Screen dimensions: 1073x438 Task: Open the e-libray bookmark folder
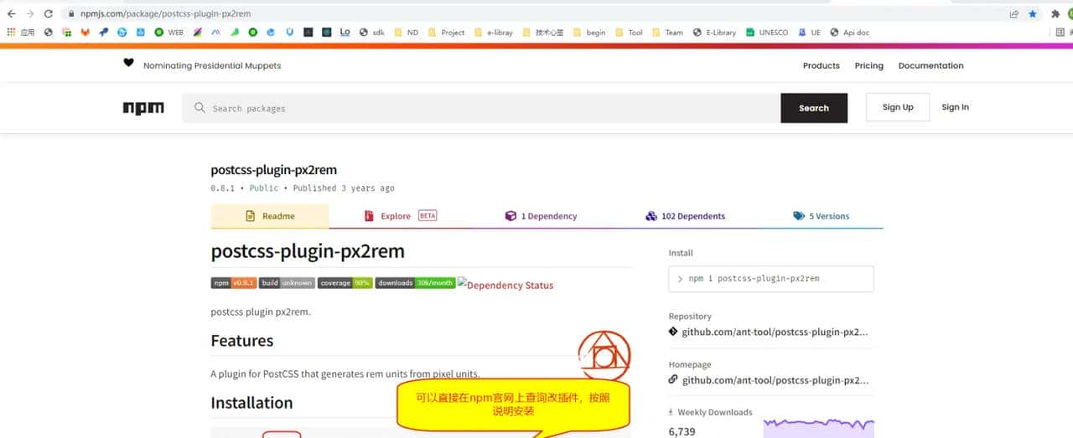493,33
